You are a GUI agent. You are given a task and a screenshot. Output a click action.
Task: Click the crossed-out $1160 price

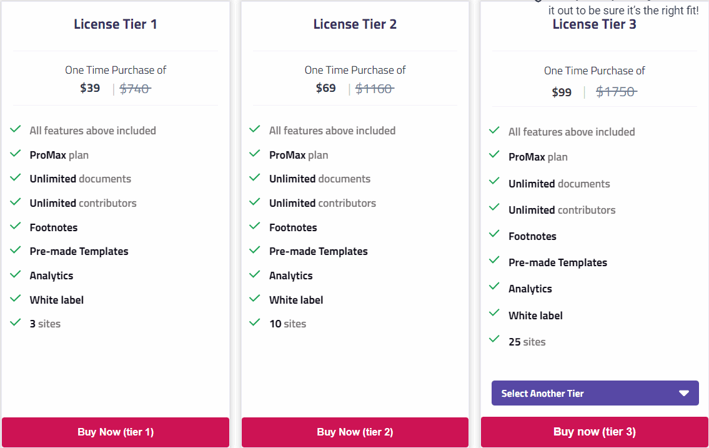point(374,89)
